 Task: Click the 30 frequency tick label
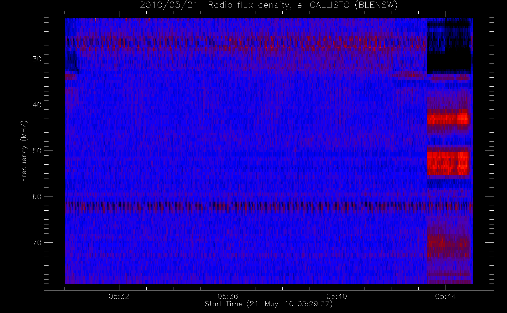(x=37, y=59)
